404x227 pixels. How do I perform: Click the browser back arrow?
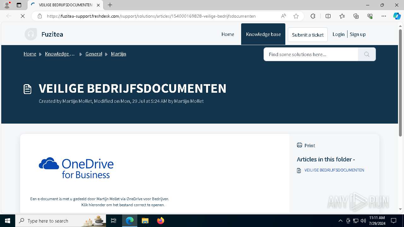[9, 16]
